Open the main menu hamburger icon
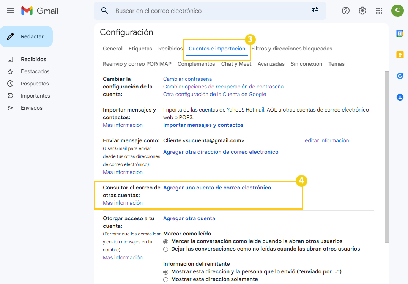The height and width of the screenshot is (284, 408). pos(10,11)
